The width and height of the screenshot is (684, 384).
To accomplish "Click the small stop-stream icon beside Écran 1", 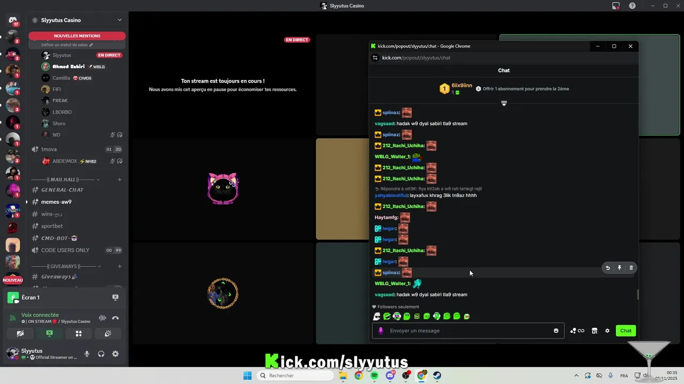I will [x=115, y=298].
